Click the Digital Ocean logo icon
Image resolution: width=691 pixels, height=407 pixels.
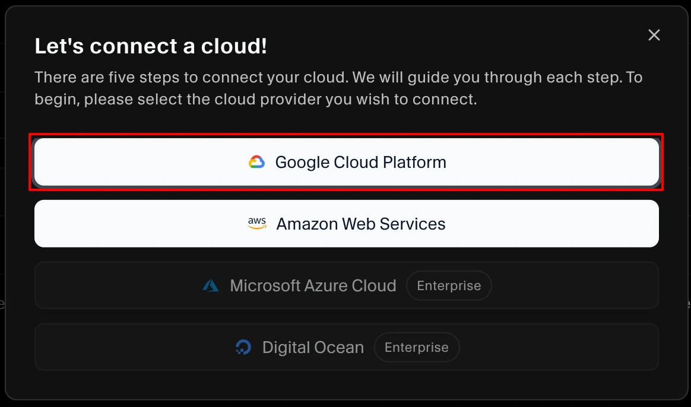[x=243, y=347]
